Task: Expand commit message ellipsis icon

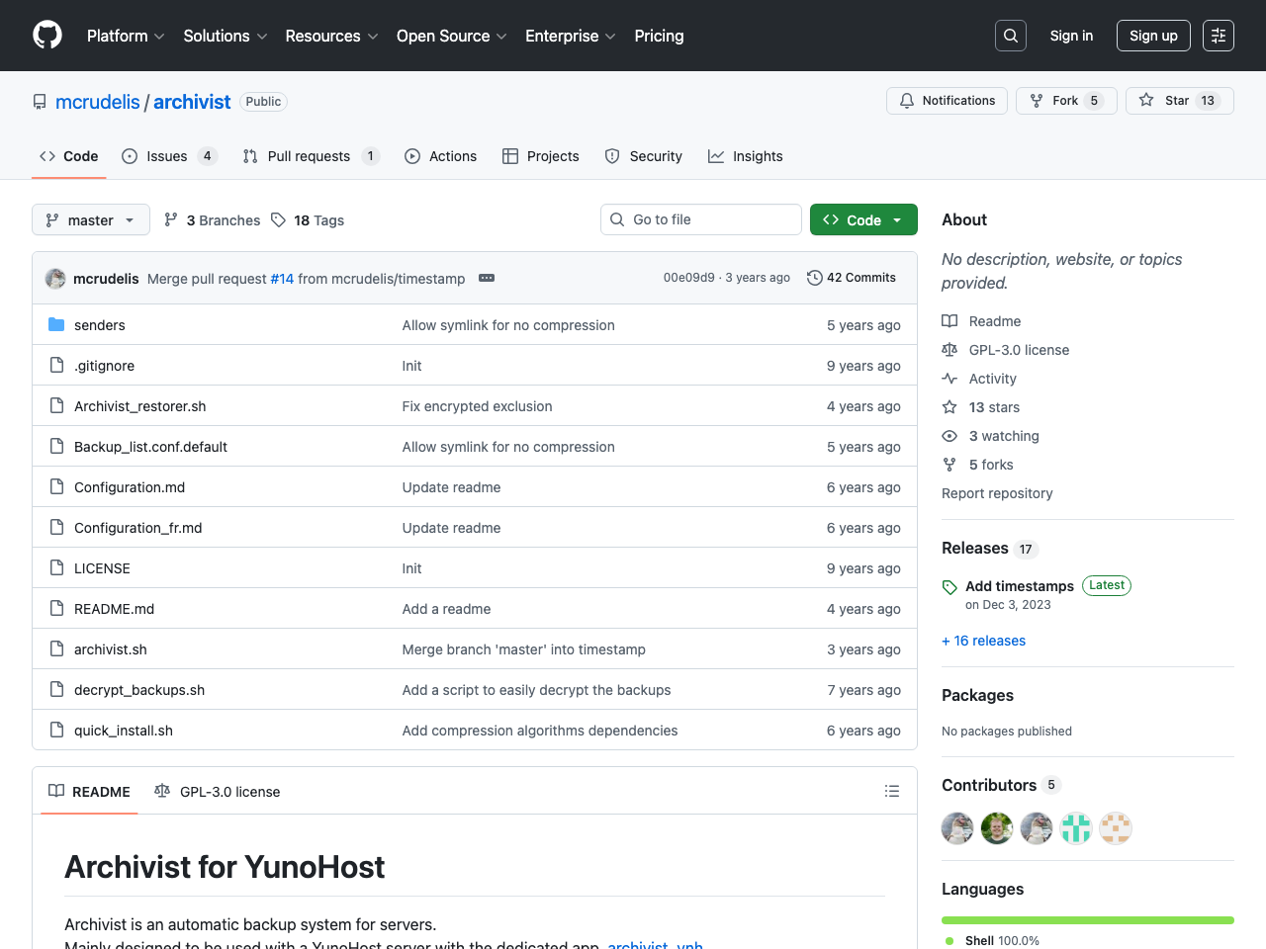Action: (487, 279)
